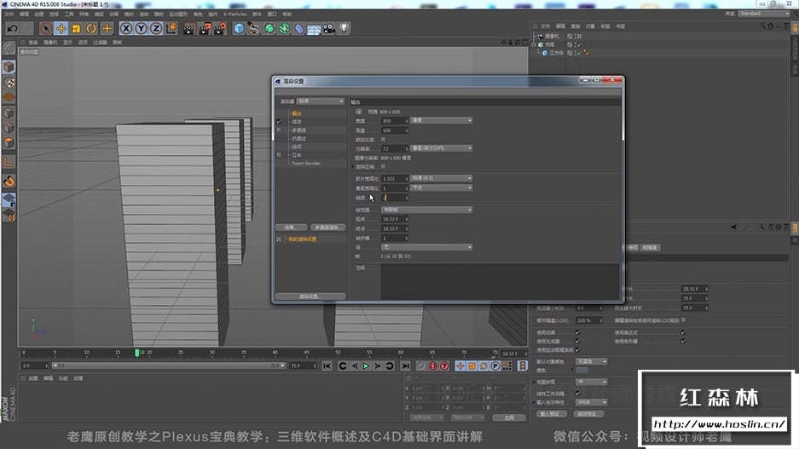The image size is (799, 449).
Task: Click the Undo arrow in the toolbar
Action: (x=13, y=28)
